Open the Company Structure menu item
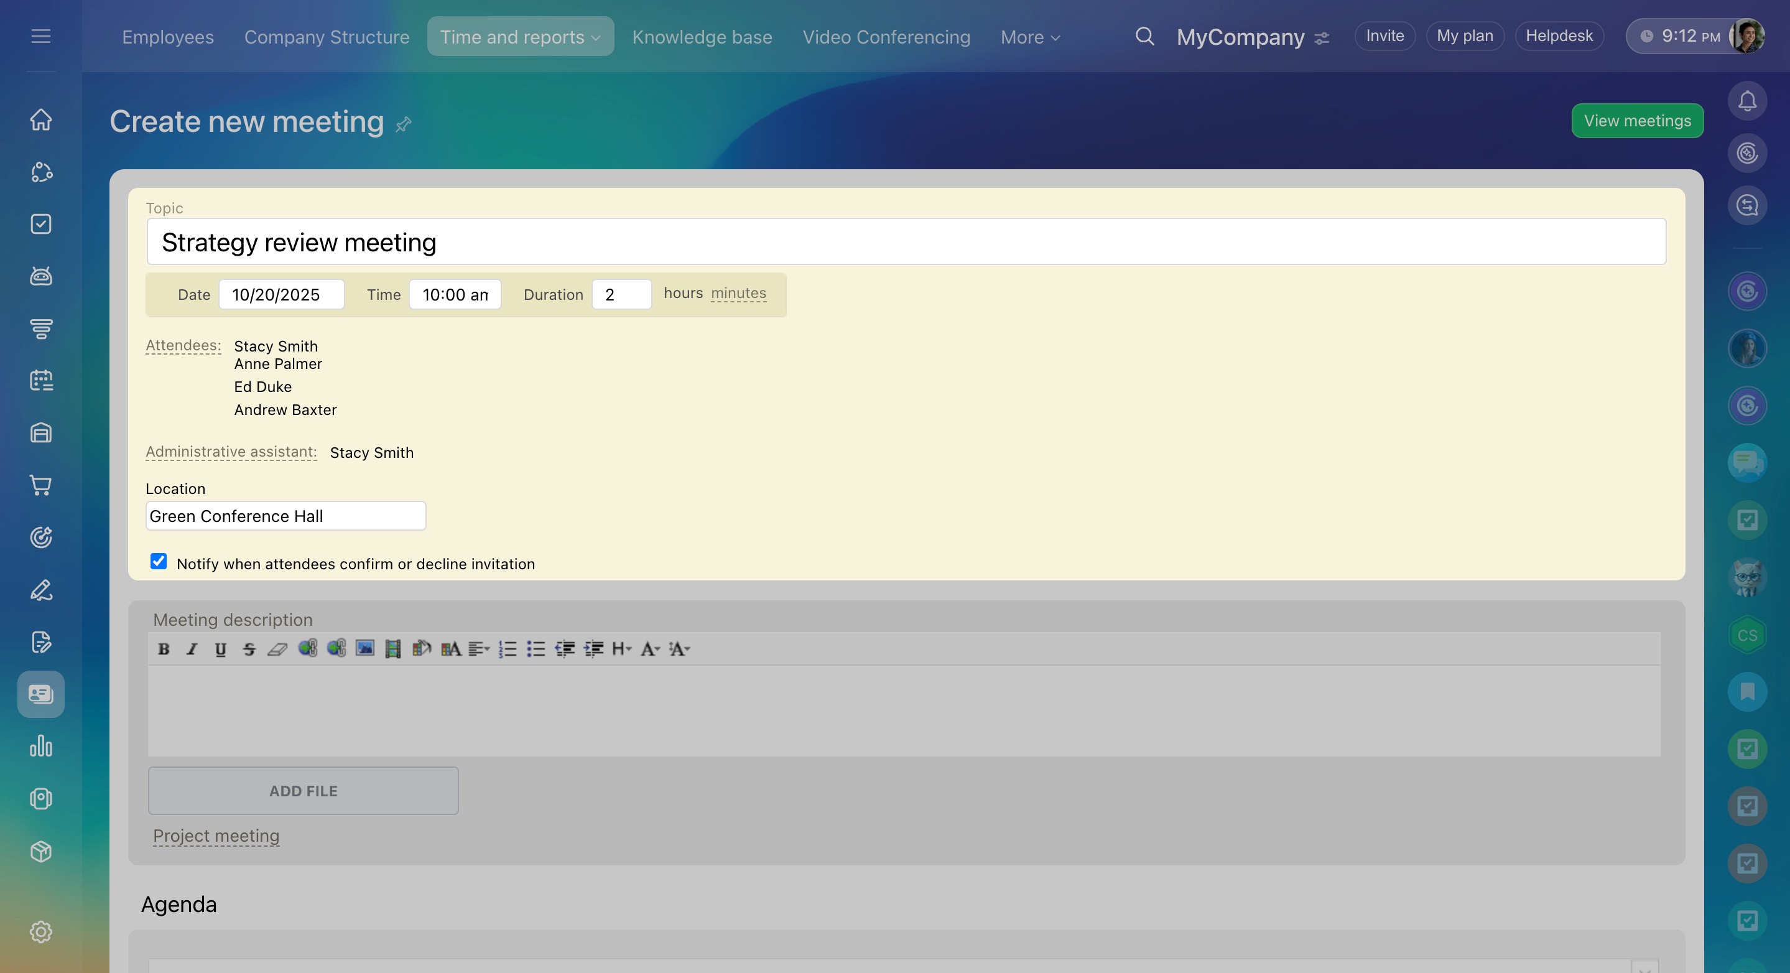The image size is (1790, 973). (x=327, y=37)
